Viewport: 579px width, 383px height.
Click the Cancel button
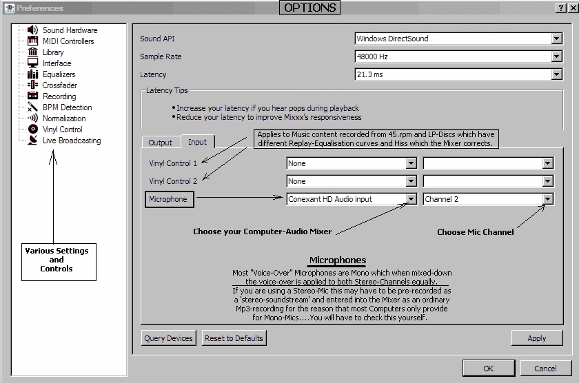pyautogui.click(x=545, y=369)
